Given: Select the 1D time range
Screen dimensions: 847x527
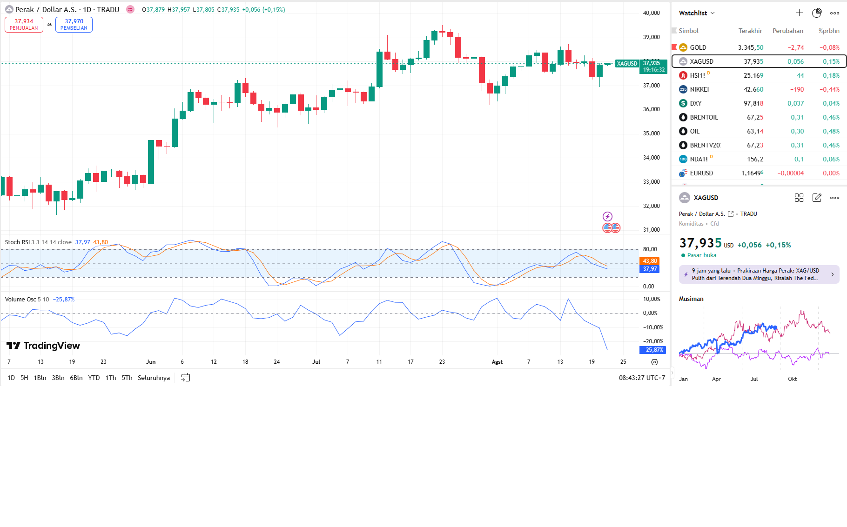Looking at the screenshot, I should coord(11,378).
